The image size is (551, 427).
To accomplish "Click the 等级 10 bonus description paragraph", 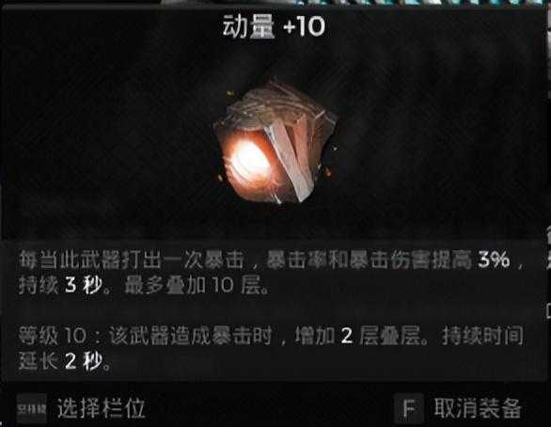I will [271, 348].
